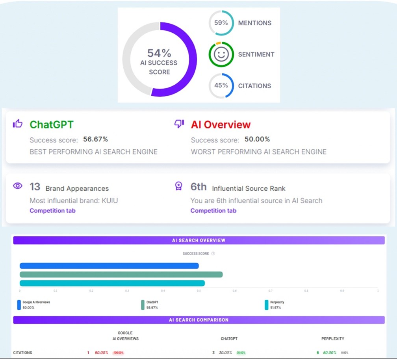Click the eye icon next to Brand Appearances
The height and width of the screenshot is (359, 397).
(18, 186)
